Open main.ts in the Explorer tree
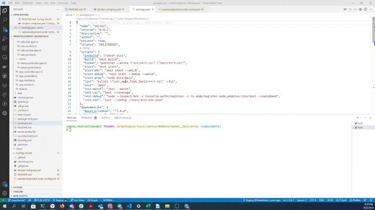 tap(23, 89)
